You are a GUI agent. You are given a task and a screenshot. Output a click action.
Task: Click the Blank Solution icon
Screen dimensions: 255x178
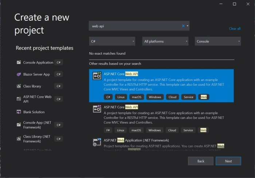[x=19, y=112]
